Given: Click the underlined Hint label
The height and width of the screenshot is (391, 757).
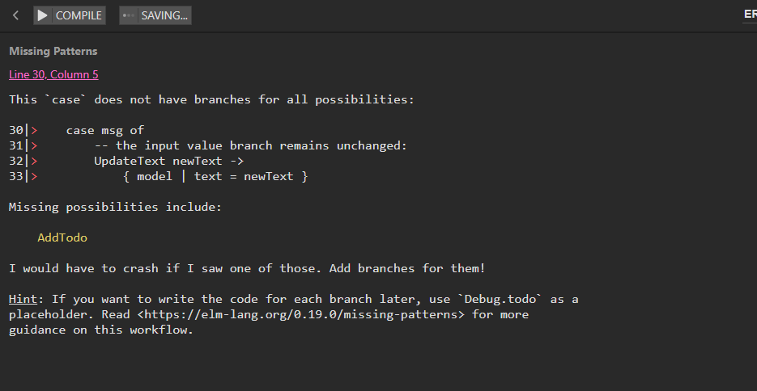Looking at the screenshot, I should coord(23,299).
